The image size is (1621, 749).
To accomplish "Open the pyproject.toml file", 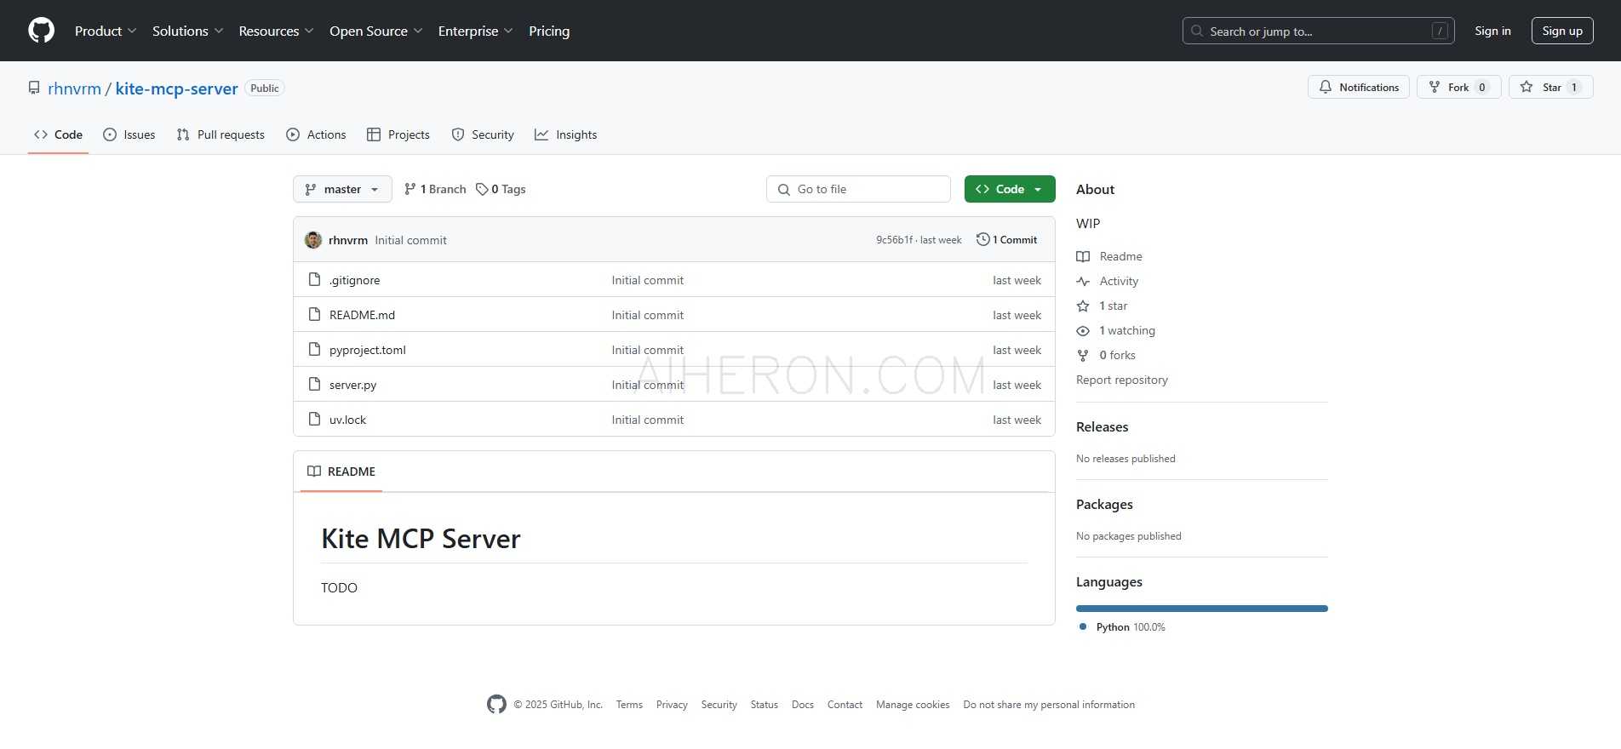I will coord(367,350).
